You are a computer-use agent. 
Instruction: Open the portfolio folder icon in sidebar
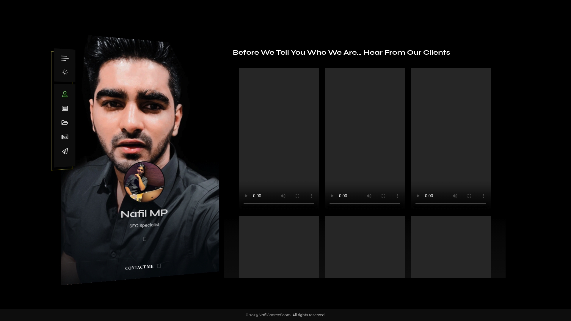65,123
